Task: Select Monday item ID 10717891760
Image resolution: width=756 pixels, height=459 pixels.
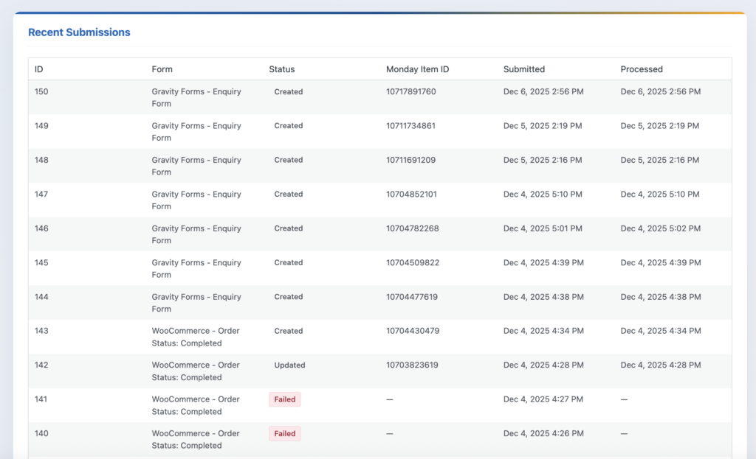Action: [x=410, y=92]
